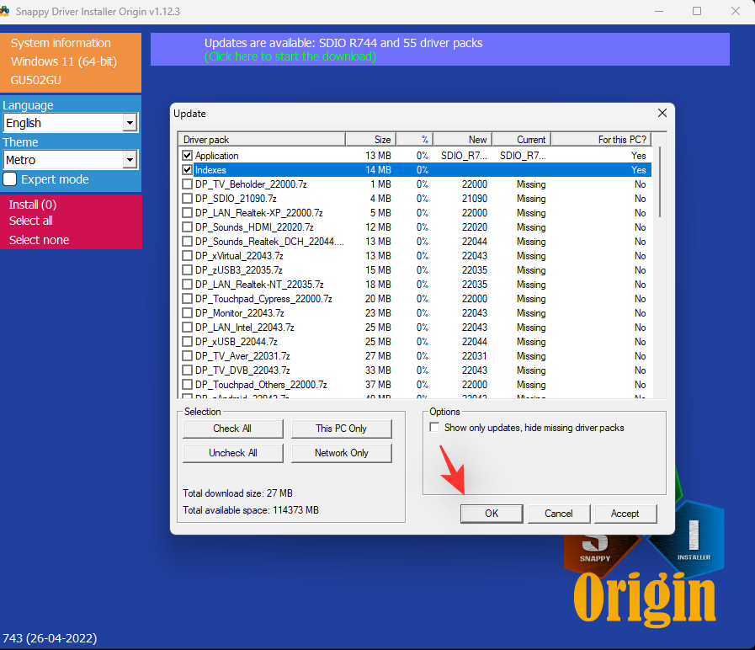This screenshot has width=755, height=650.
Task: Uncheck the Indexes driver pack
Action: 187,170
